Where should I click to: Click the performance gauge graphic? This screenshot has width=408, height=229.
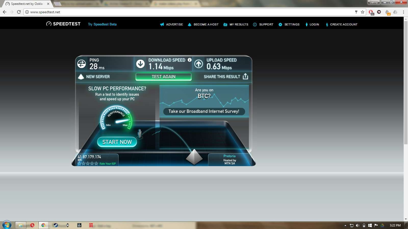tap(116, 118)
